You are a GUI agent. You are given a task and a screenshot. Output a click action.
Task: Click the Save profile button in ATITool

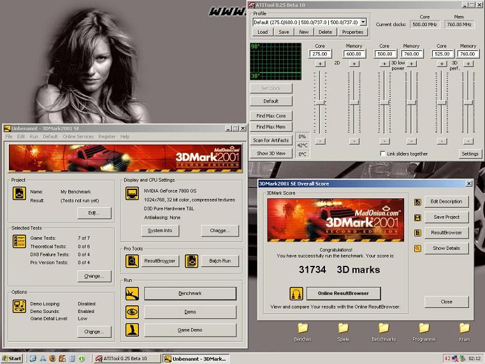click(x=284, y=32)
